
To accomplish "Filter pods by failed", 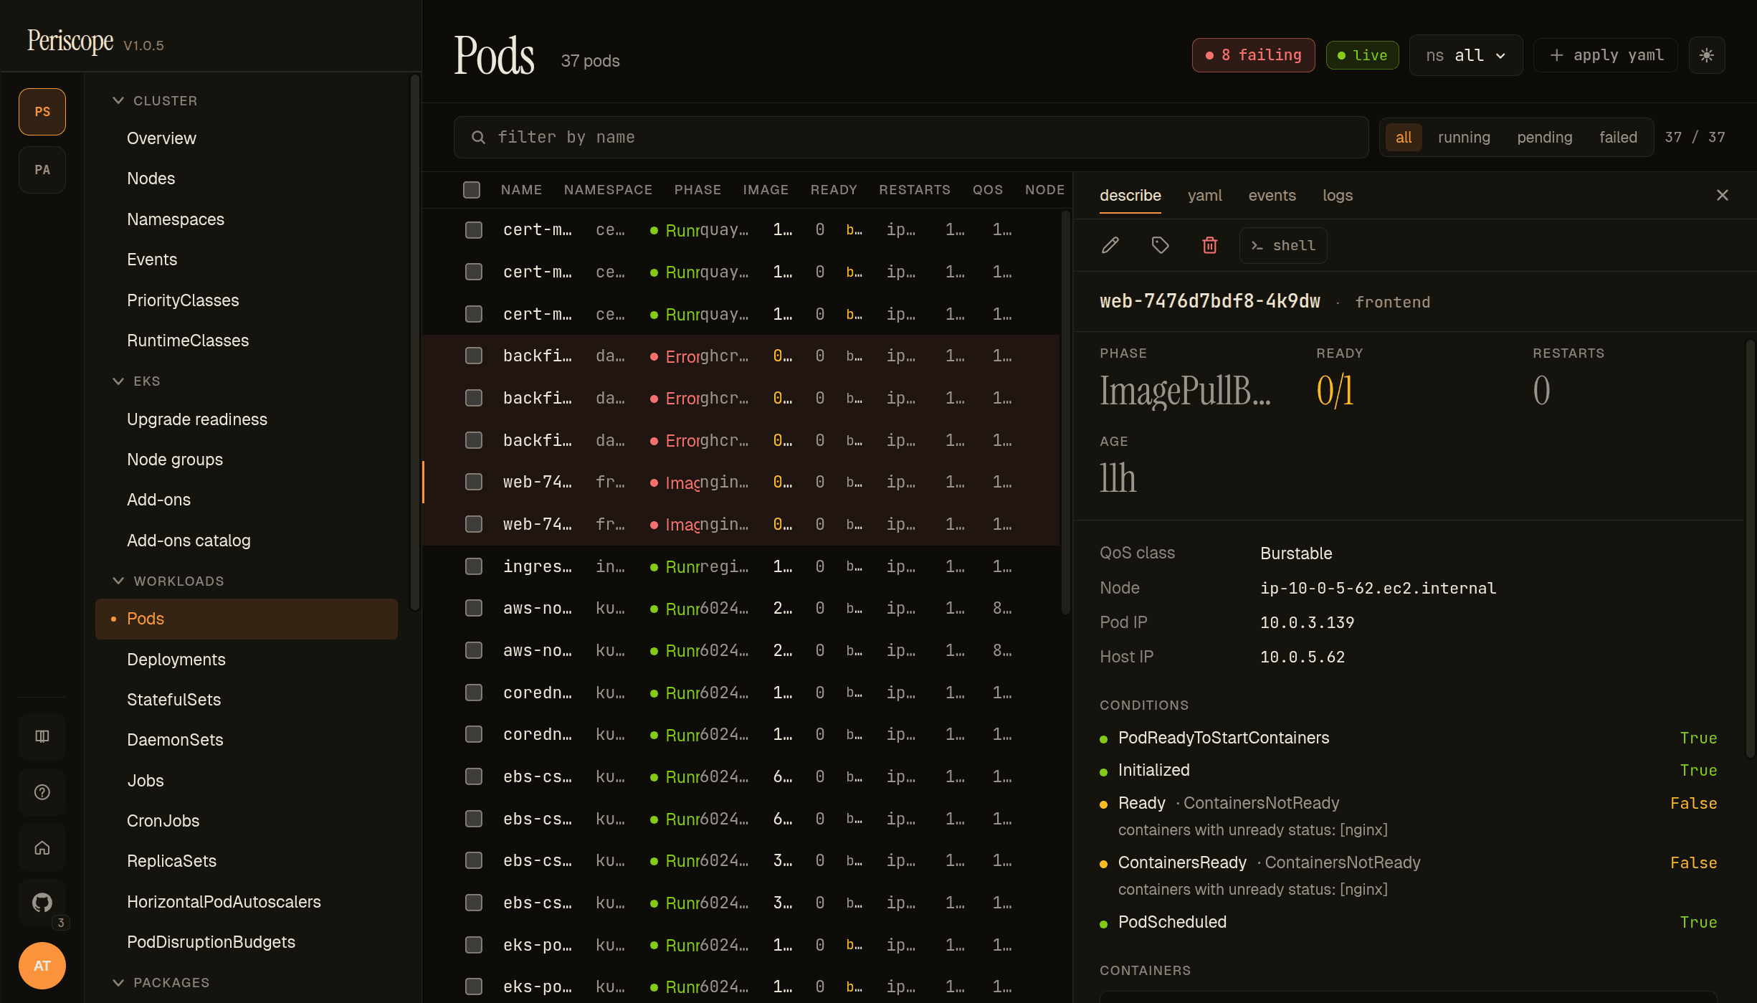I will point(1618,137).
